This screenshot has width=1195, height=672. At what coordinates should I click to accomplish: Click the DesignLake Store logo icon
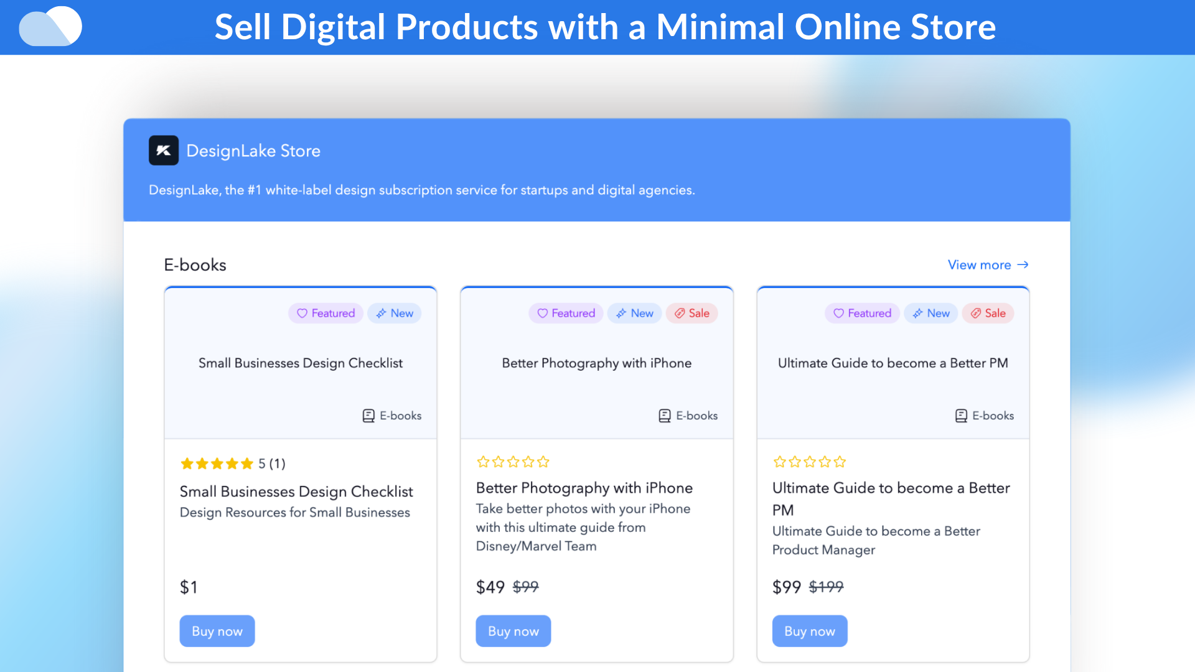pos(164,151)
